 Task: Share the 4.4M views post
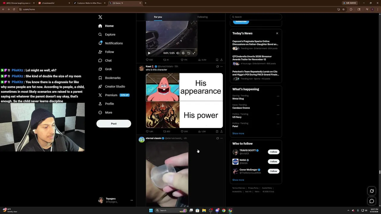[x=221, y=60]
